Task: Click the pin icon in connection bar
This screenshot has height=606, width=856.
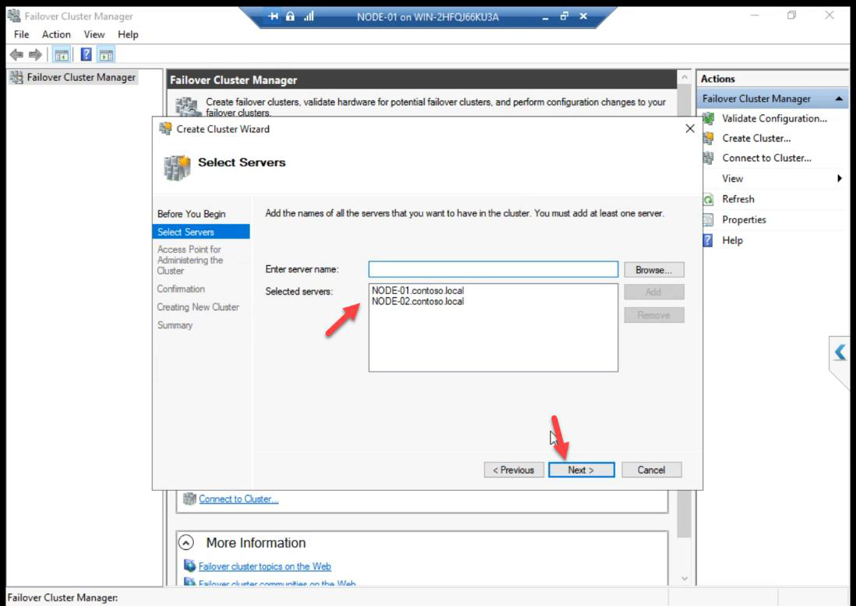Action: click(x=273, y=16)
